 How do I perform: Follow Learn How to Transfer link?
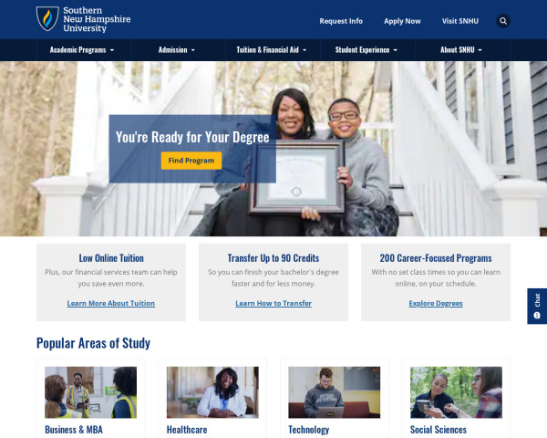(x=273, y=303)
